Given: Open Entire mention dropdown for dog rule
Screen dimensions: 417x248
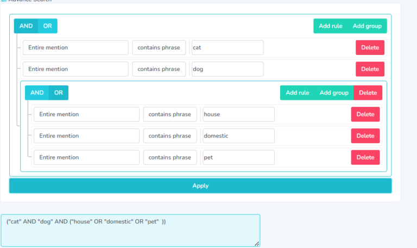Looking at the screenshot, I should tap(75, 69).
